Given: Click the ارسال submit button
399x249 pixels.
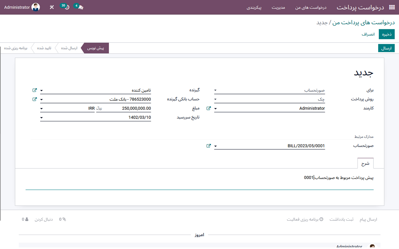Looking at the screenshot, I should coord(386,48).
